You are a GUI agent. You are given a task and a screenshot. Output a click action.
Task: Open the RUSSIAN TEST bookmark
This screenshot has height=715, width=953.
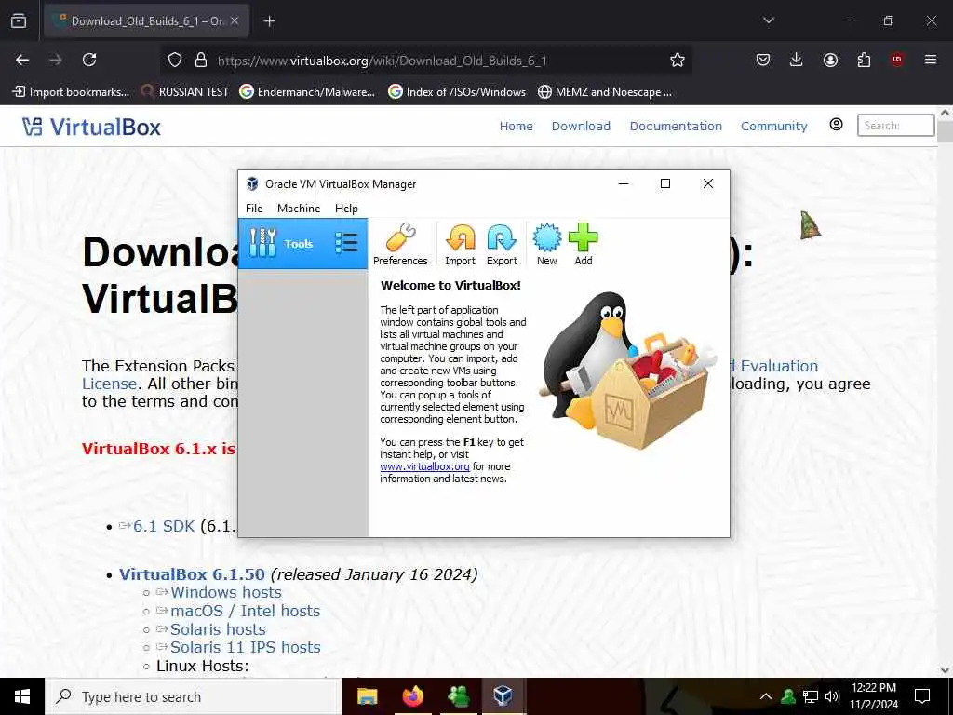(185, 92)
